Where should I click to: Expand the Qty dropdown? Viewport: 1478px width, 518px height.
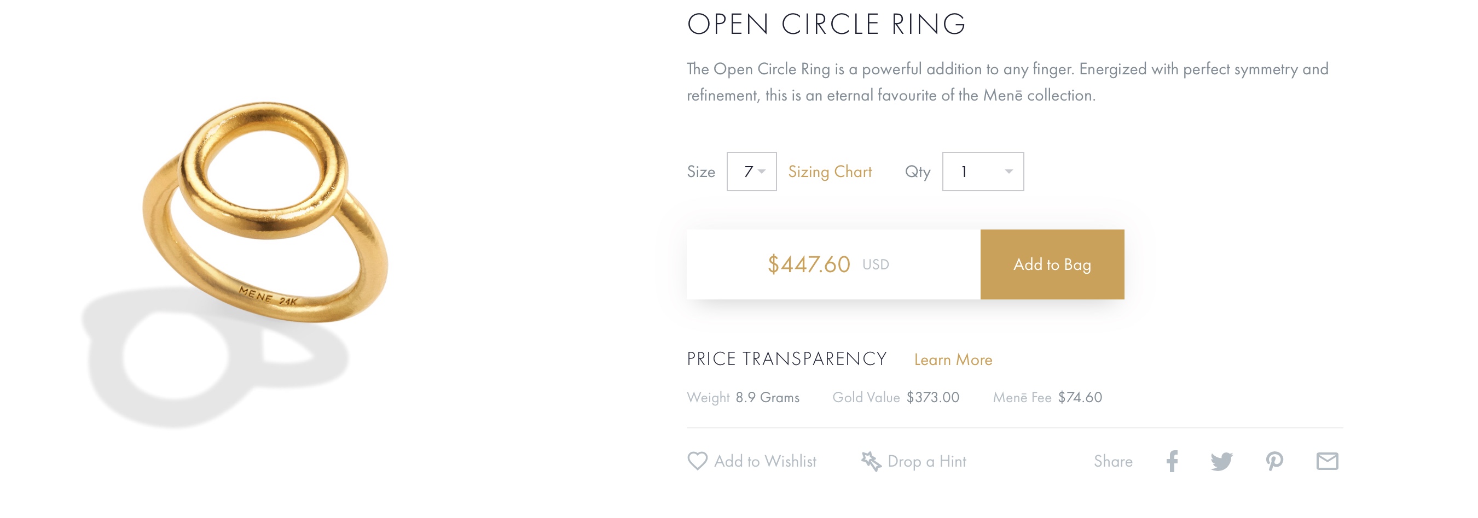click(983, 172)
